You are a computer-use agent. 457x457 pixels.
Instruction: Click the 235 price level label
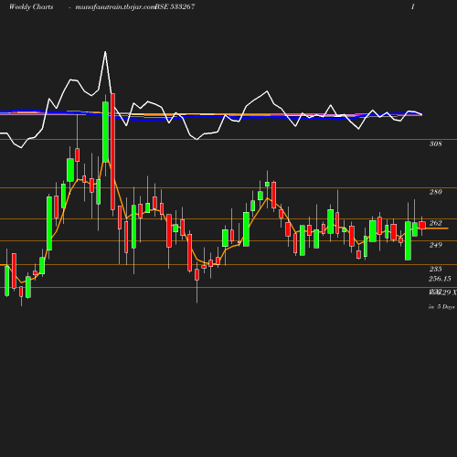tap(435, 269)
